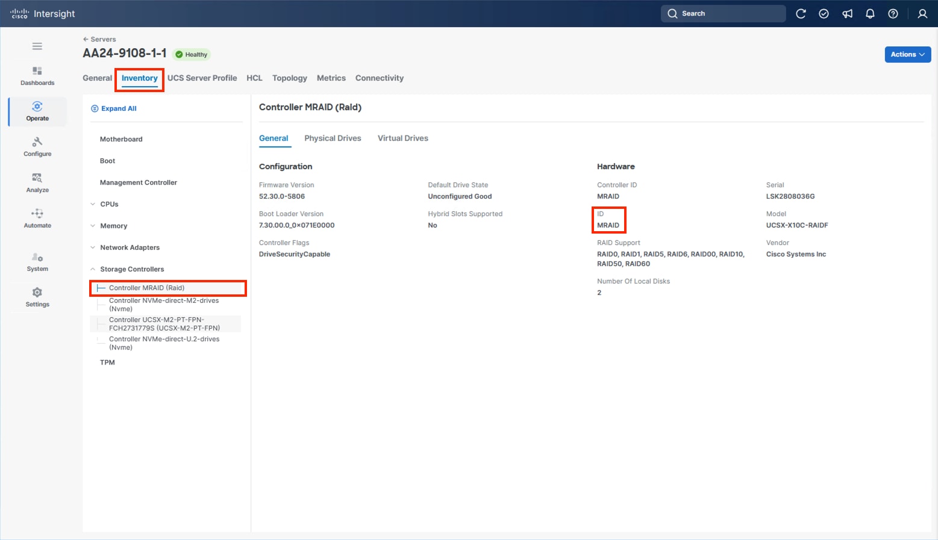
Task: Click Expand All above the inventory tree
Action: pyautogui.click(x=114, y=108)
